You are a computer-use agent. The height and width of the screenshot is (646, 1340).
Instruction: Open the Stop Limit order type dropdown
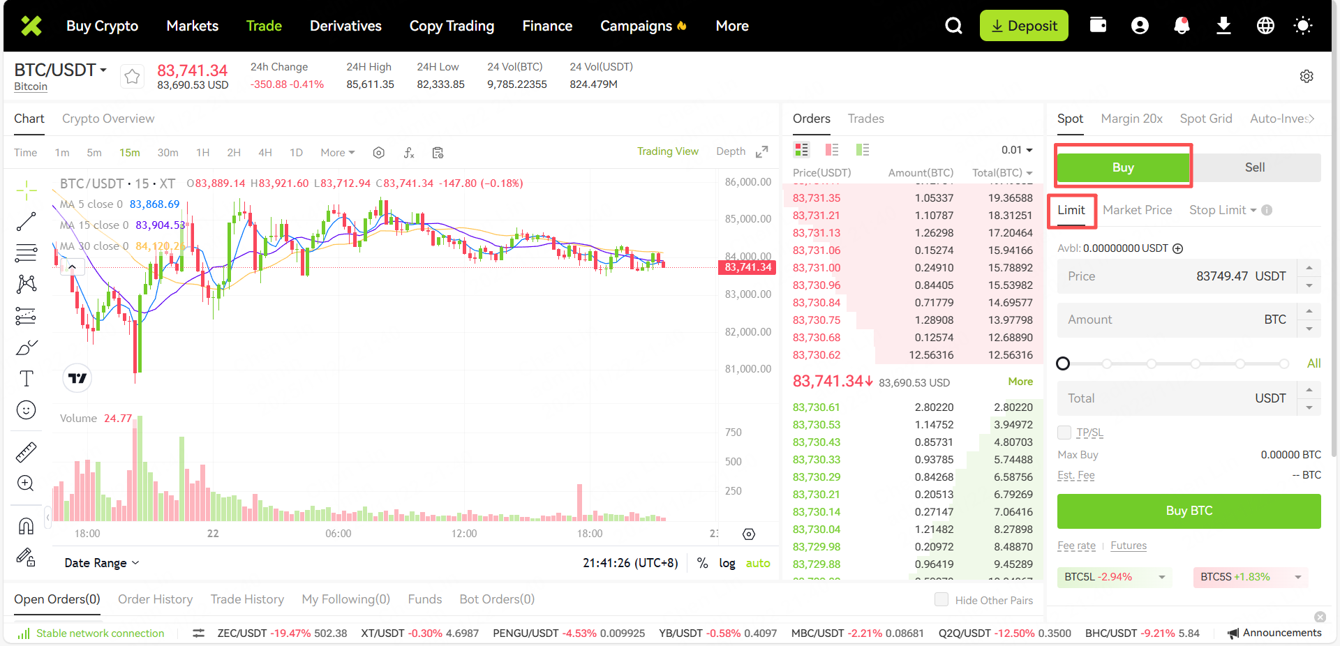pyautogui.click(x=1222, y=210)
